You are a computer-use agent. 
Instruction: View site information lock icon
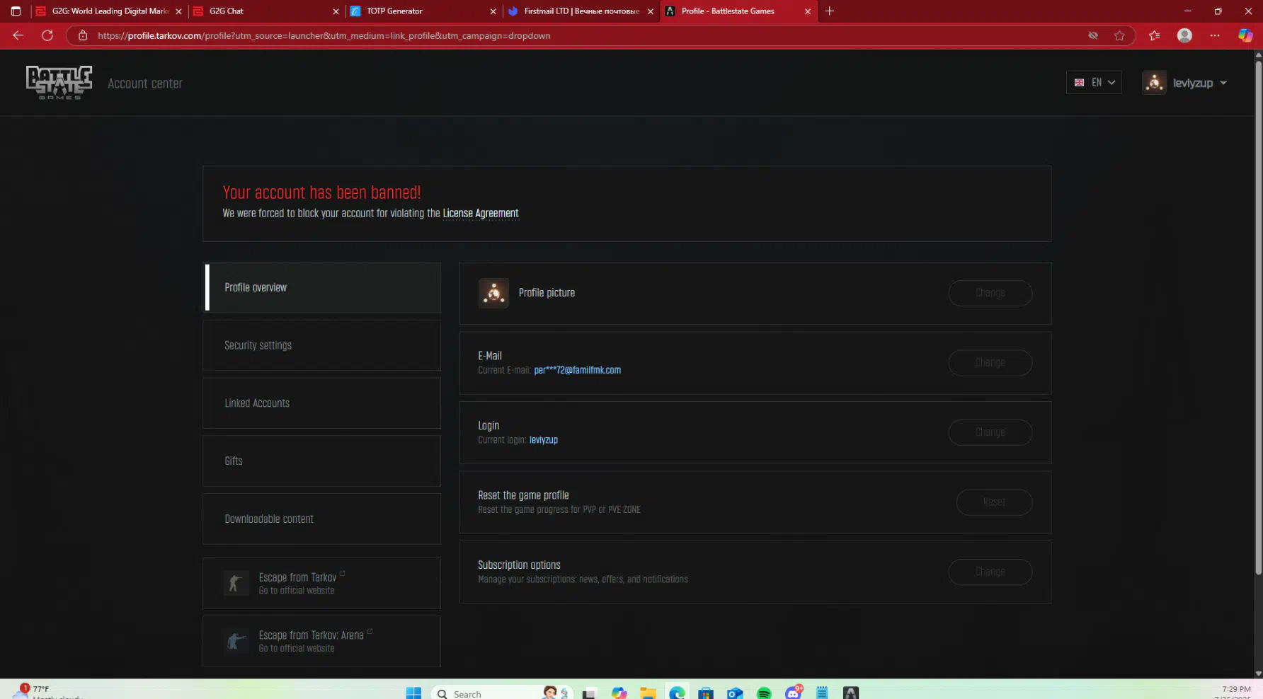click(x=83, y=35)
